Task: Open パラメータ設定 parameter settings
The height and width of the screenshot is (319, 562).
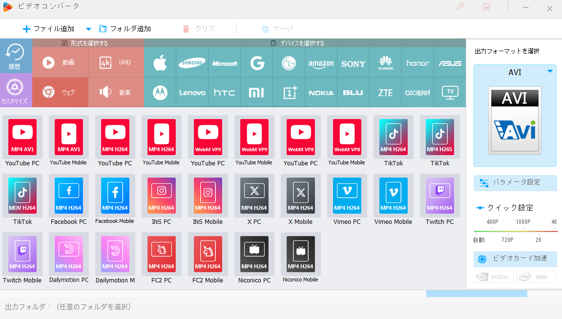Action: pyautogui.click(x=515, y=182)
